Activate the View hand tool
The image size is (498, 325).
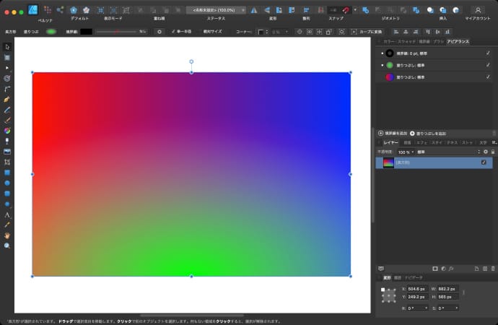(7, 235)
